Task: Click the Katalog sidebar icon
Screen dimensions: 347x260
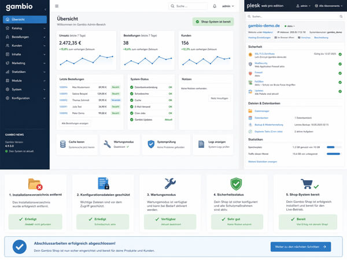Action: tap(8, 28)
